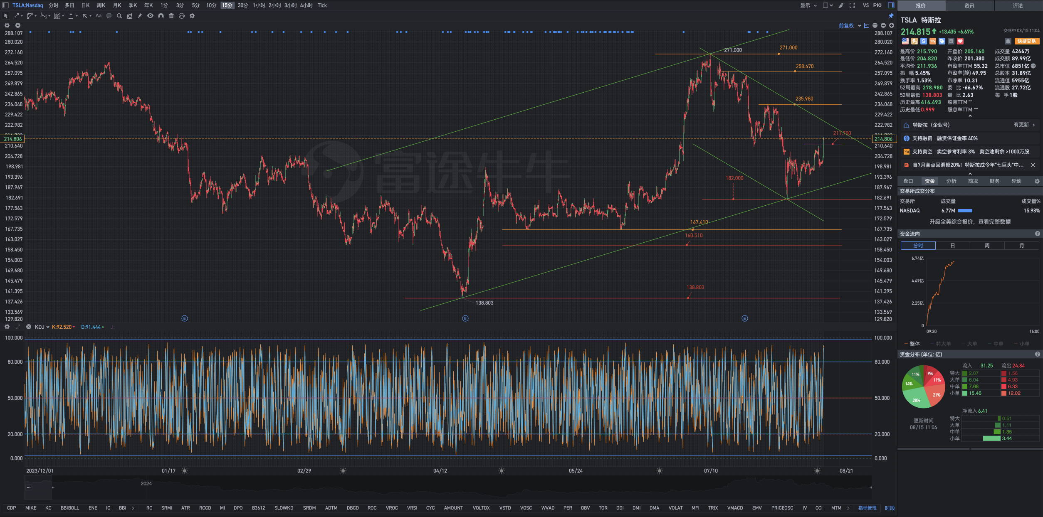Remove the KDJ indicator
The image size is (1043, 517).
[x=29, y=327]
